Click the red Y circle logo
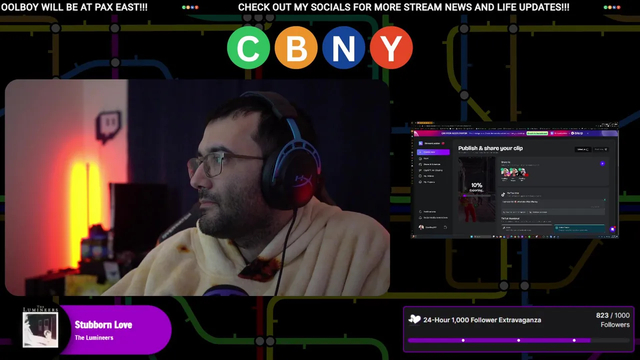Image resolution: width=640 pixels, height=360 pixels. click(391, 47)
